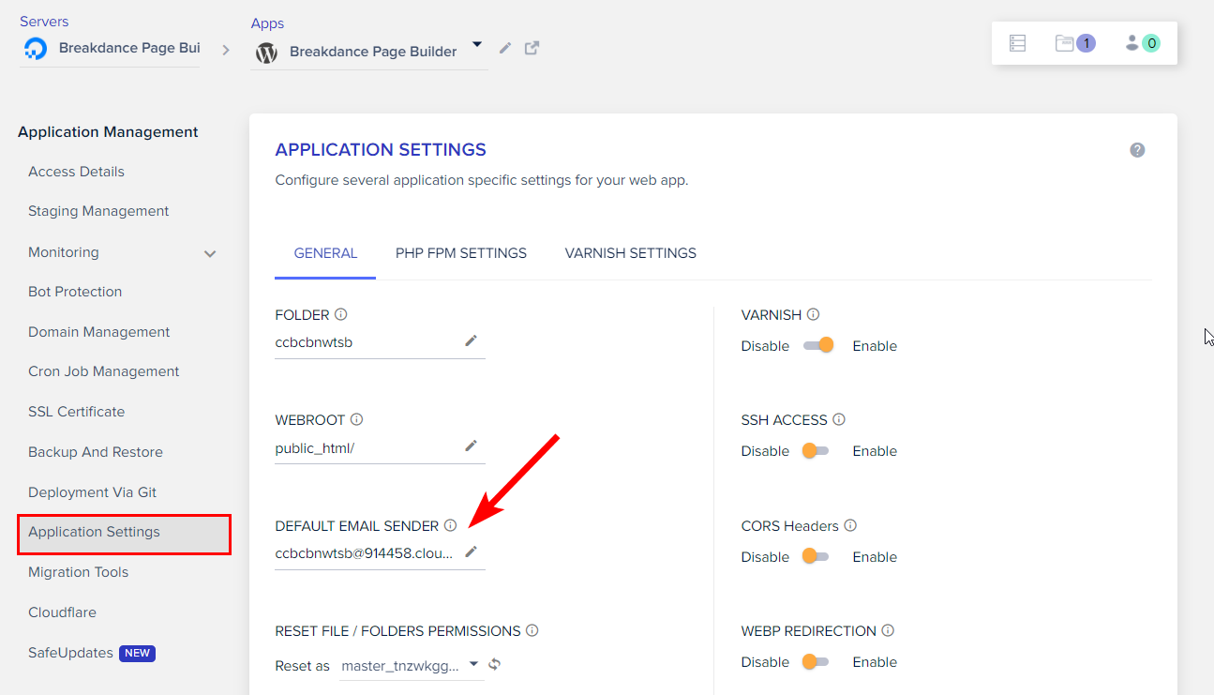Toggle the Varnish switch
The image size is (1214, 695).
click(x=818, y=345)
